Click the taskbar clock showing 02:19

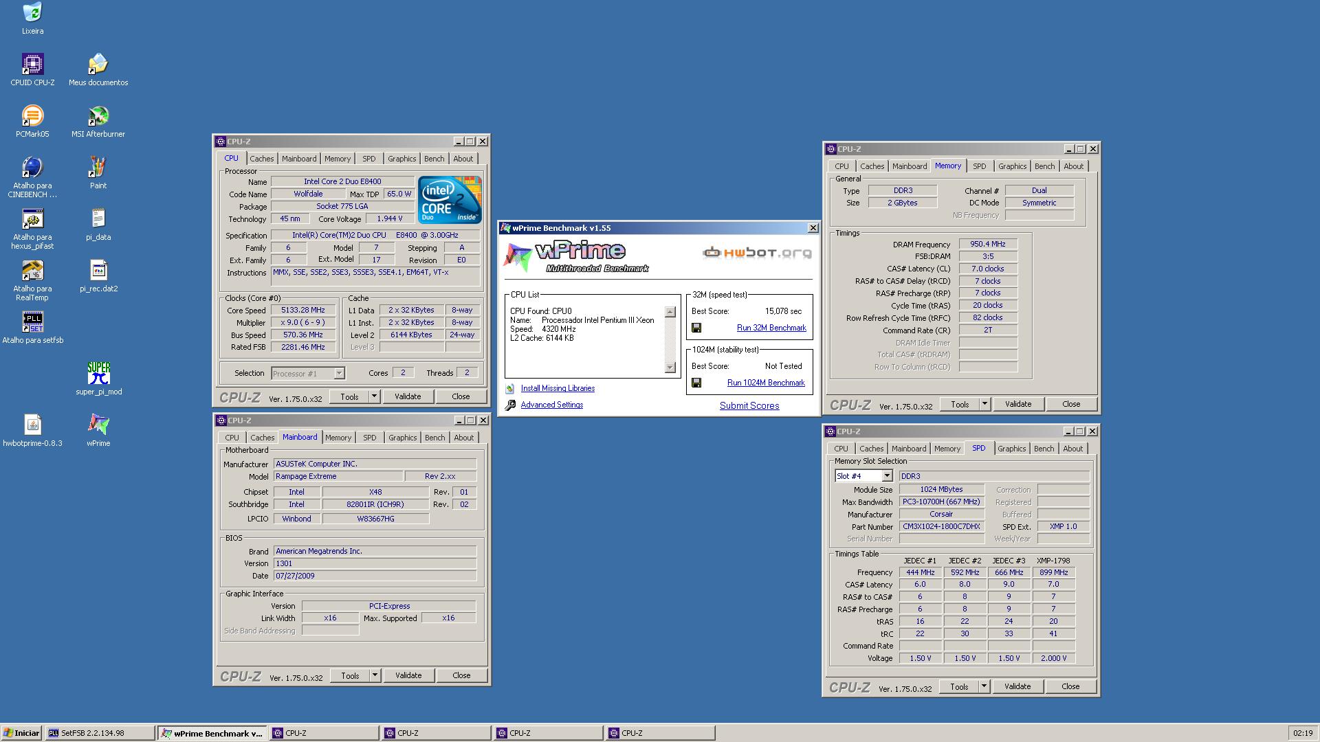click(x=1302, y=733)
